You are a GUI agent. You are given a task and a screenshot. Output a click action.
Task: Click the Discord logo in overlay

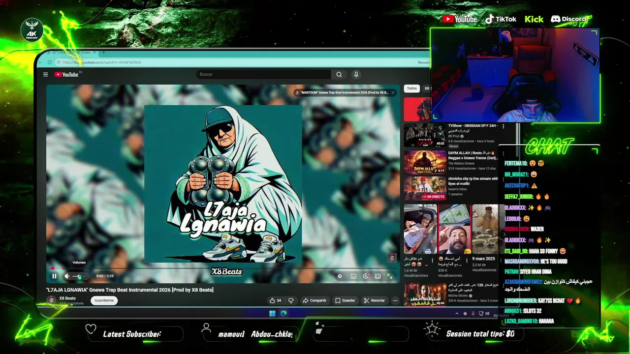coord(568,19)
